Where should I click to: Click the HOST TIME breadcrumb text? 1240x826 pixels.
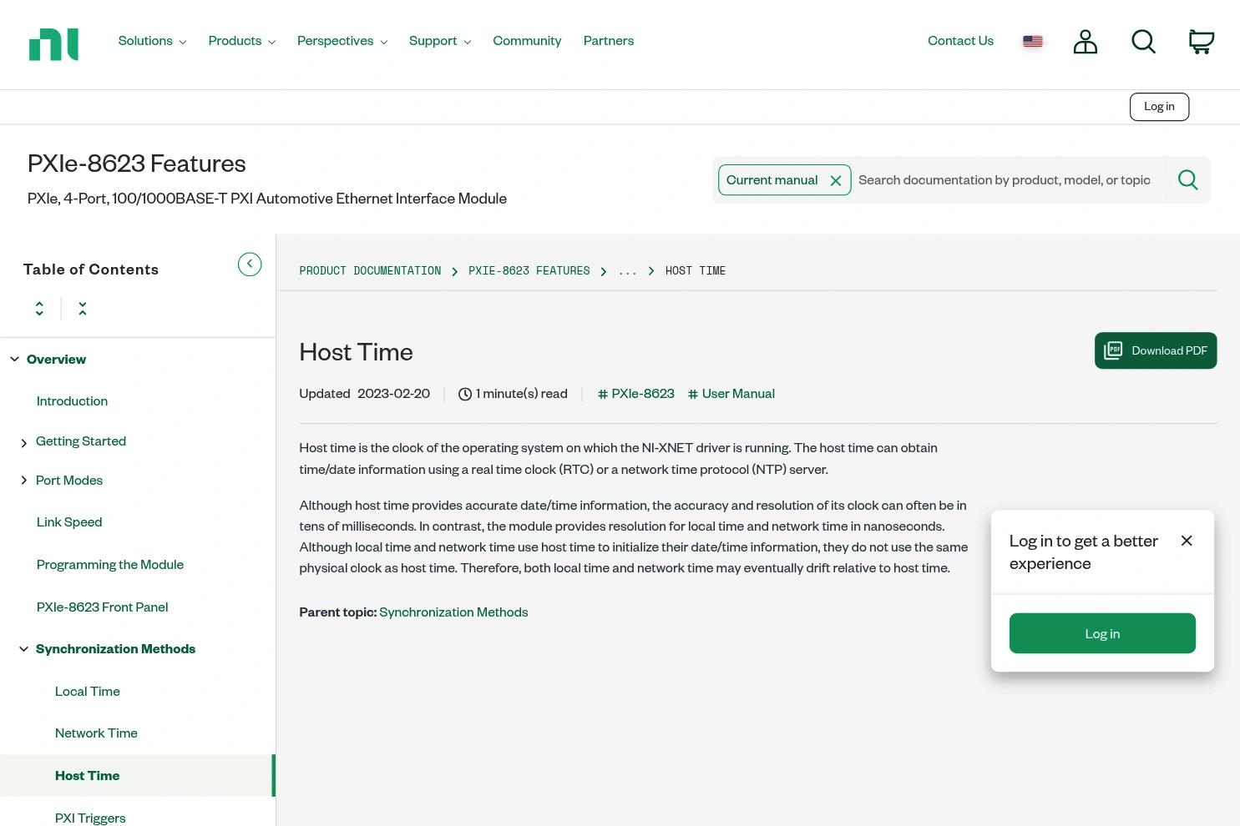point(696,271)
